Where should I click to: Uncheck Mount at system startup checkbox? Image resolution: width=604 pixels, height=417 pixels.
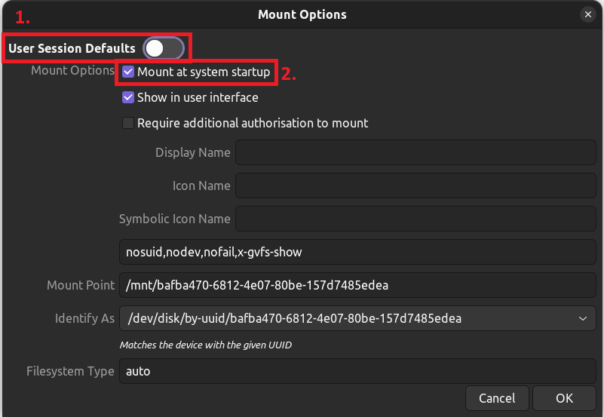pyautogui.click(x=128, y=72)
